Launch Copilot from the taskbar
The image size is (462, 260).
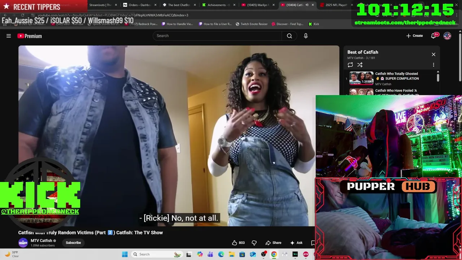[x=200, y=254]
